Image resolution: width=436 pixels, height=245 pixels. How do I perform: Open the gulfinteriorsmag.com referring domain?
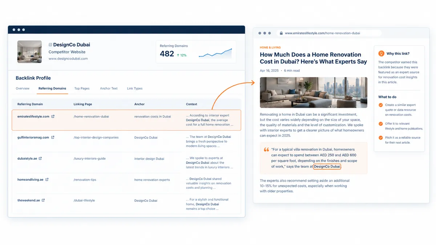(33, 138)
